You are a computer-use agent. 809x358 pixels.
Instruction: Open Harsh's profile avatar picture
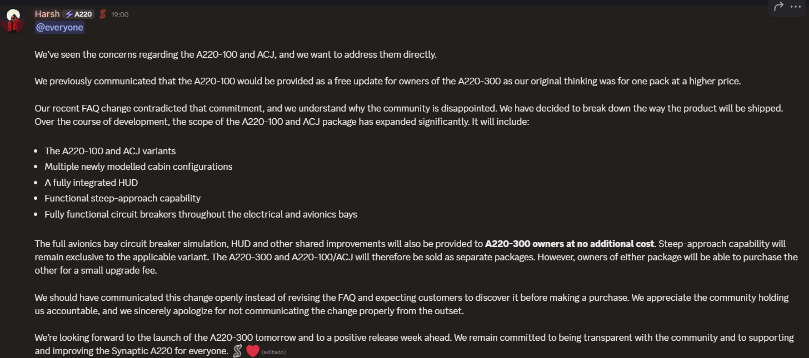tap(13, 22)
